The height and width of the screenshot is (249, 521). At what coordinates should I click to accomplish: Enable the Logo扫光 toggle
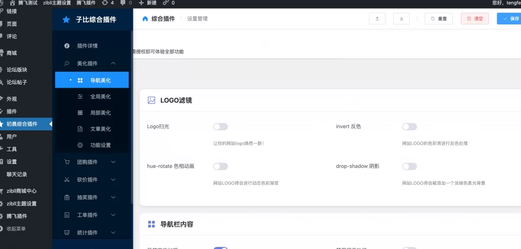(220, 127)
